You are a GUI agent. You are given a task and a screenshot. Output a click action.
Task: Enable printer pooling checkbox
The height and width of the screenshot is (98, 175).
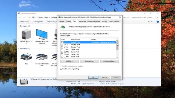click(61, 69)
